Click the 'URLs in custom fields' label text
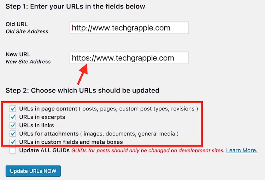This screenshot has width=265, height=180. [71, 142]
